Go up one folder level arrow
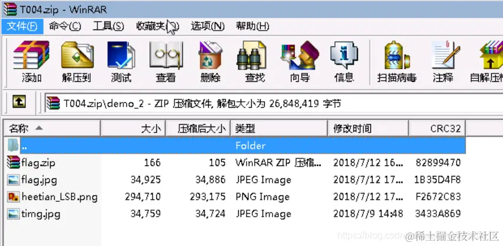The height and width of the screenshot is (246, 503). point(19,102)
